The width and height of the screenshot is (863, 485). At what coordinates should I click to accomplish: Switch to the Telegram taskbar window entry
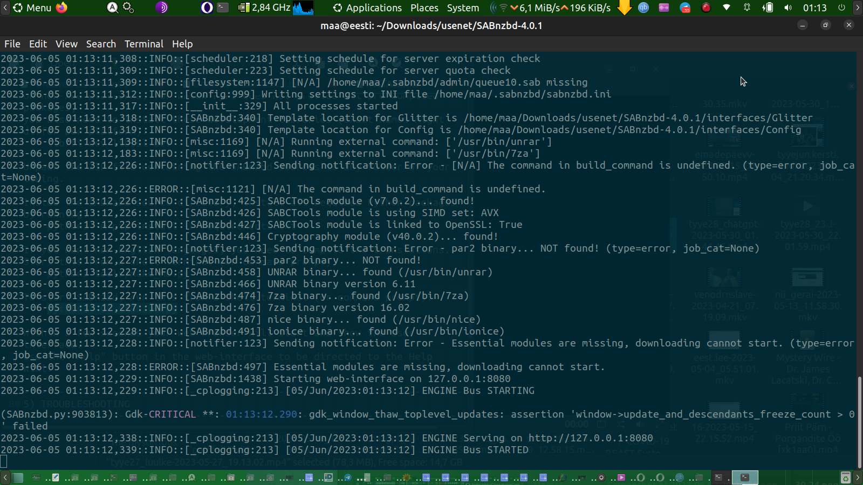[x=348, y=477]
